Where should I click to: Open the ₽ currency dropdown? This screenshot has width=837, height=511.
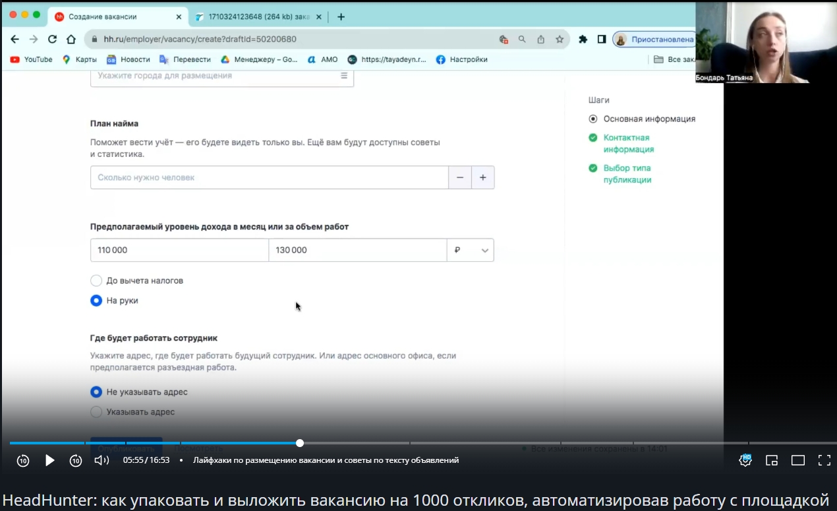[x=471, y=250]
